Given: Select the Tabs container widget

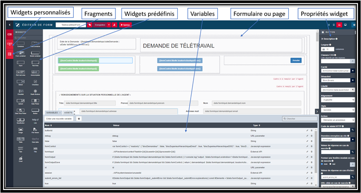Looking at the screenshot, I should [35, 44].
